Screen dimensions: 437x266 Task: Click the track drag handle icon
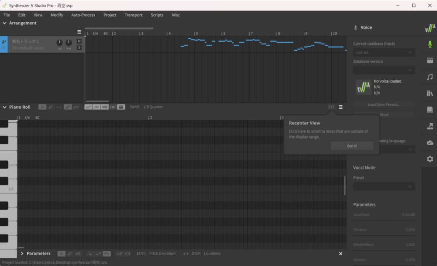coord(3,48)
